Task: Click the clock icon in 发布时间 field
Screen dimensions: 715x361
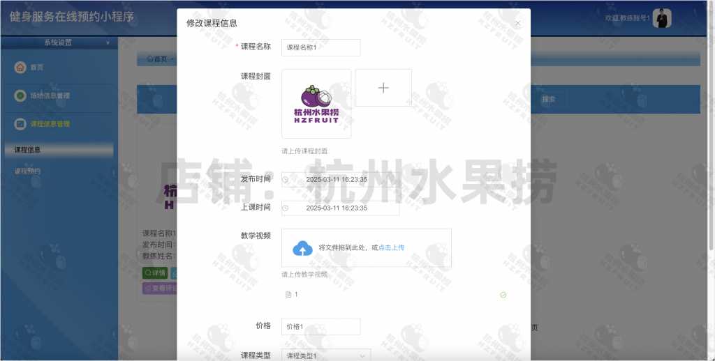Action: click(x=286, y=180)
